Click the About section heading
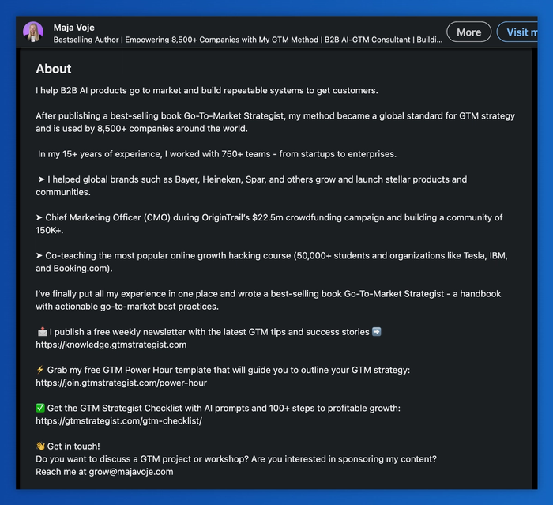The width and height of the screenshot is (553, 505). tap(54, 69)
